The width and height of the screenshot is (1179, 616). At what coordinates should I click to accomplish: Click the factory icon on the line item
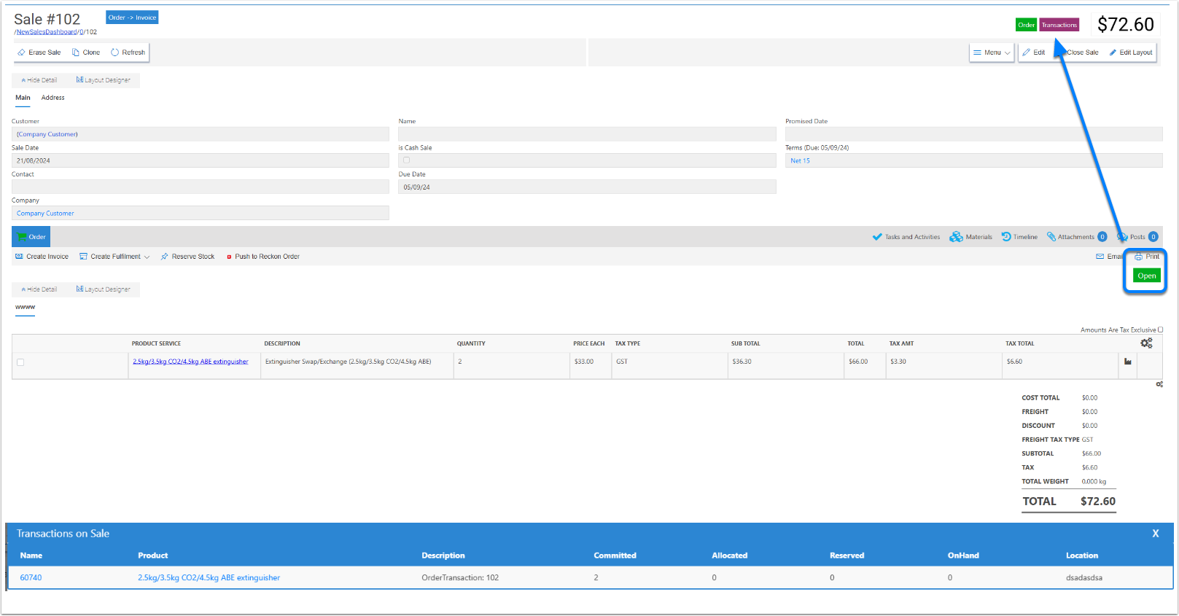[1128, 362]
